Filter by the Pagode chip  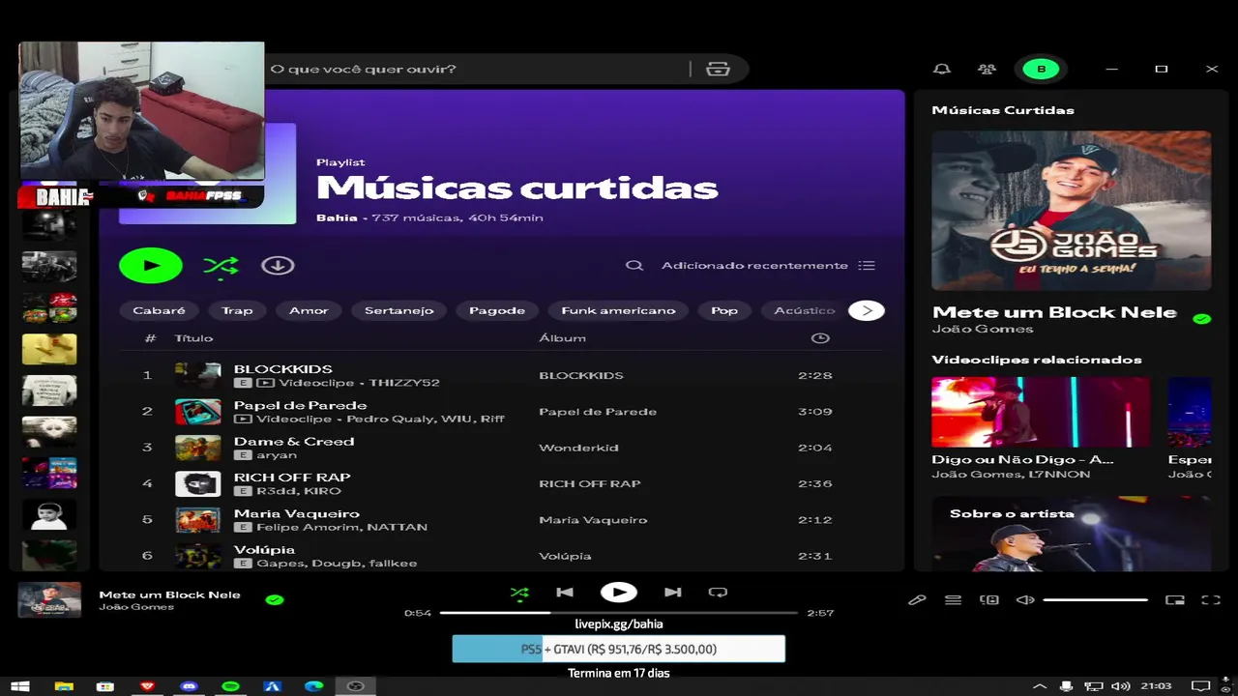pyautogui.click(x=497, y=310)
